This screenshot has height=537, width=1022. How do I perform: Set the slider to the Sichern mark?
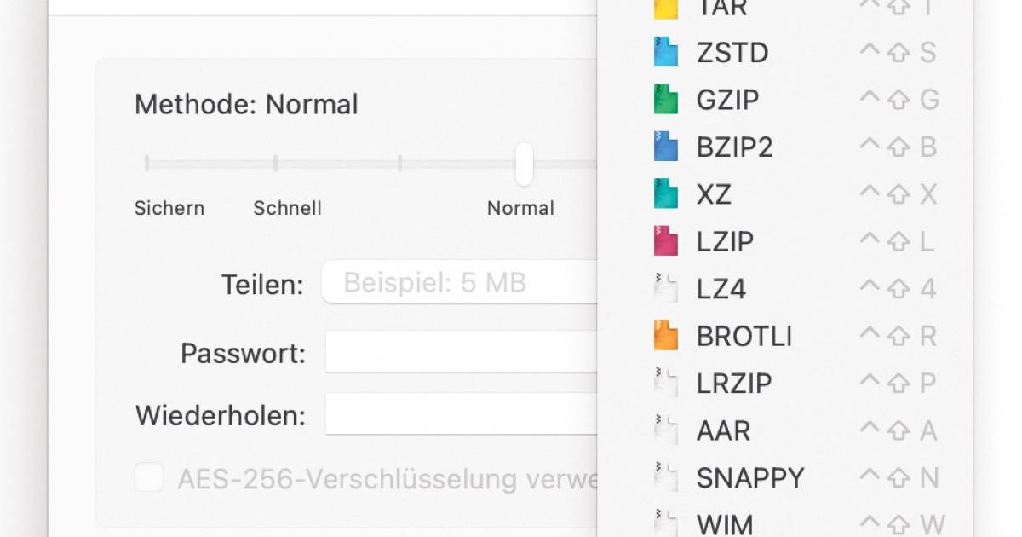tap(146, 163)
